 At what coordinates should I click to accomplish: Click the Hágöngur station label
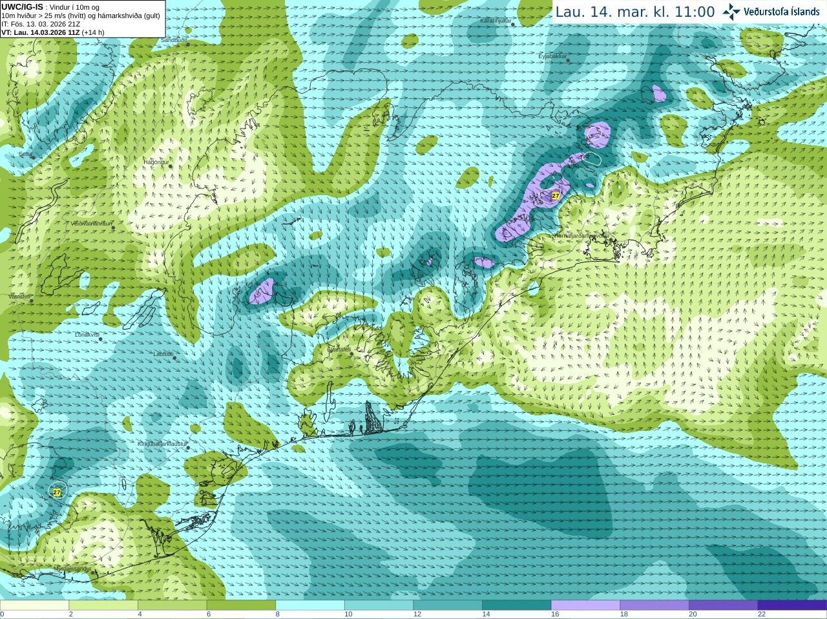pos(156,162)
